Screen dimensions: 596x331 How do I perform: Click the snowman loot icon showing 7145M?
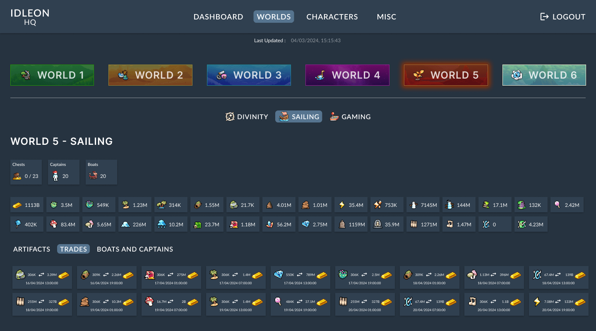click(x=413, y=205)
